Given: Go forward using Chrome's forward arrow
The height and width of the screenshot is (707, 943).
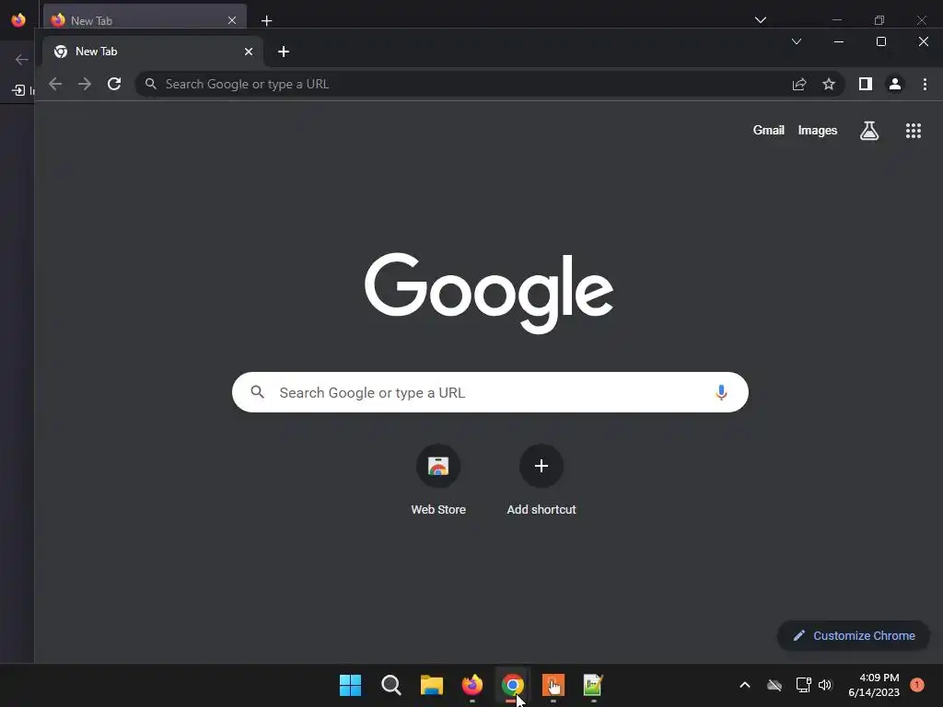Looking at the screenshot, I should point(85,84).
